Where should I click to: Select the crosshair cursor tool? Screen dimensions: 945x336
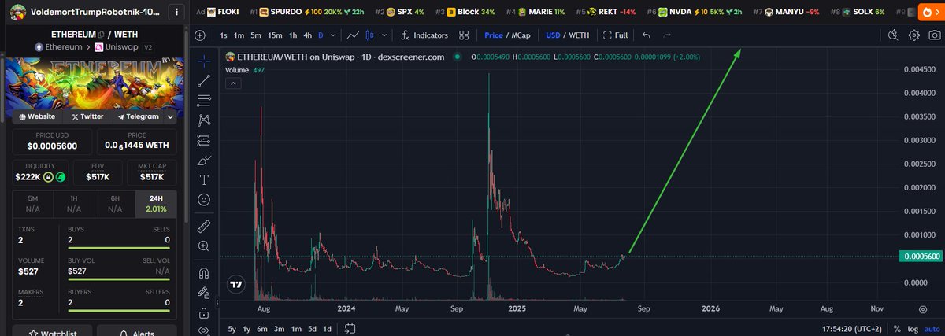204,61
